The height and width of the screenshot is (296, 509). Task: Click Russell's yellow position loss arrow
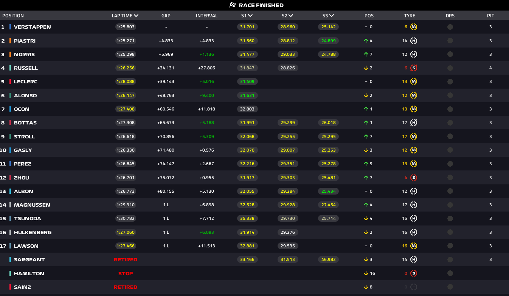tap(366, 68)
